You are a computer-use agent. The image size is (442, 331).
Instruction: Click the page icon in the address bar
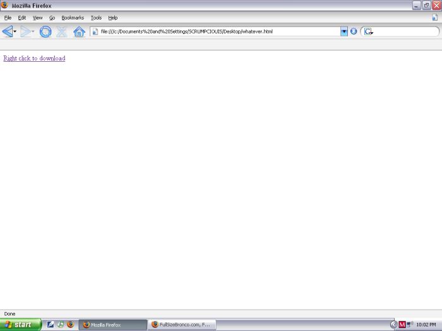tap(95, 32)
